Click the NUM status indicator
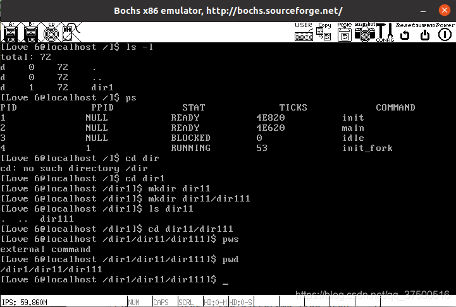This screenshot has width=456, height=307. (134, 303)
